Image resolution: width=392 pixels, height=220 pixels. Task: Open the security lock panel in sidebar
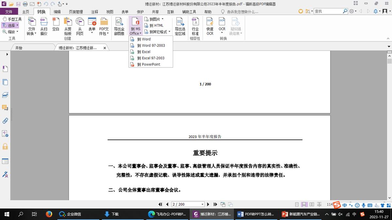[x=5, y=147]
